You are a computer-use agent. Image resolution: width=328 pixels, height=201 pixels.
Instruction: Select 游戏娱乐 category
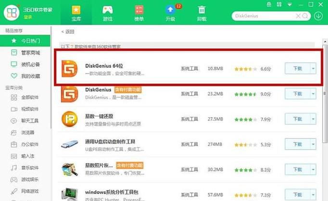point(25,179)
